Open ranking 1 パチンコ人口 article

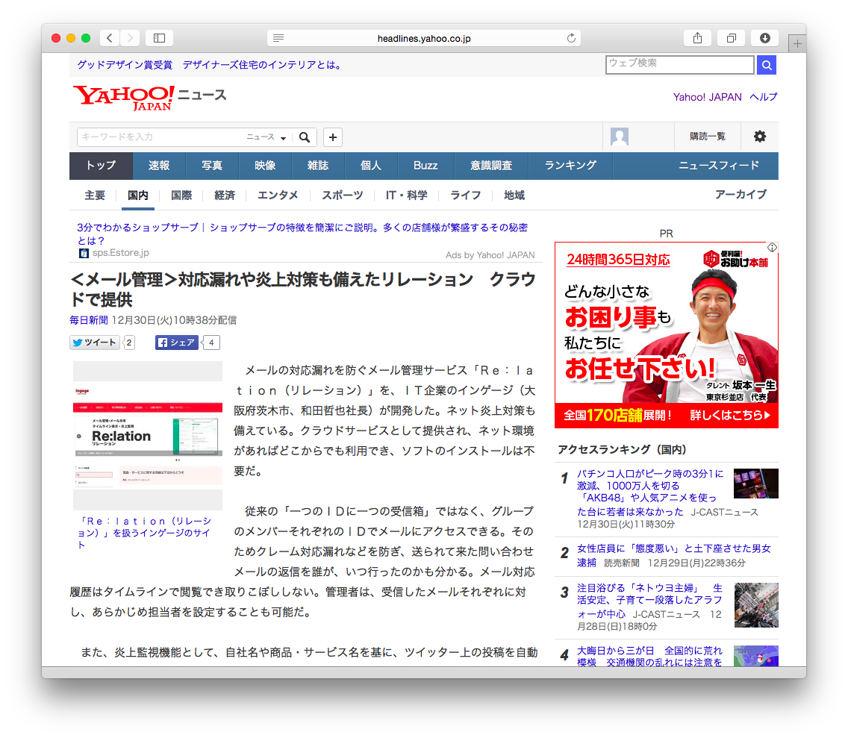click(x=651, y=492)
